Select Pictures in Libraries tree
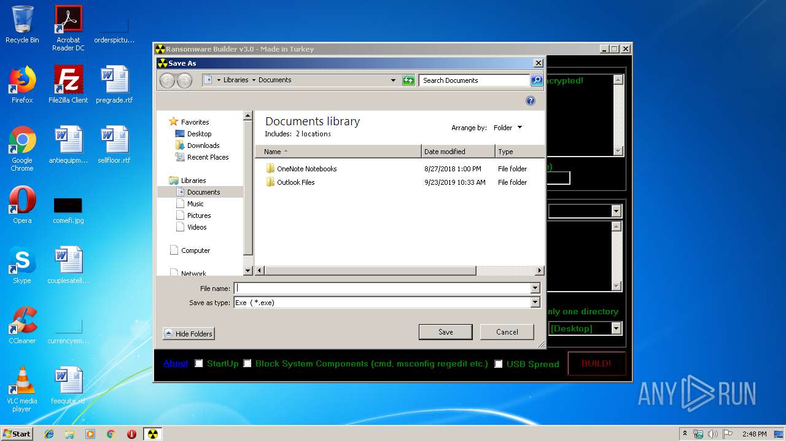The width and height of the screenshot is (786, 442). [x=199, y=215]
